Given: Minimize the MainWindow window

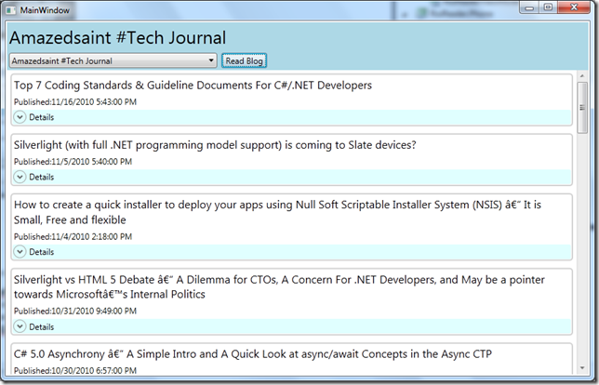Looking at the screenshot, I should point(529,7).
